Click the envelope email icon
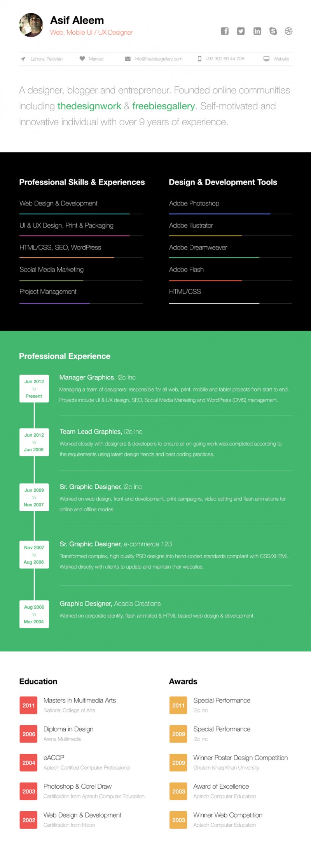311x851 pixels. [128, 59]
